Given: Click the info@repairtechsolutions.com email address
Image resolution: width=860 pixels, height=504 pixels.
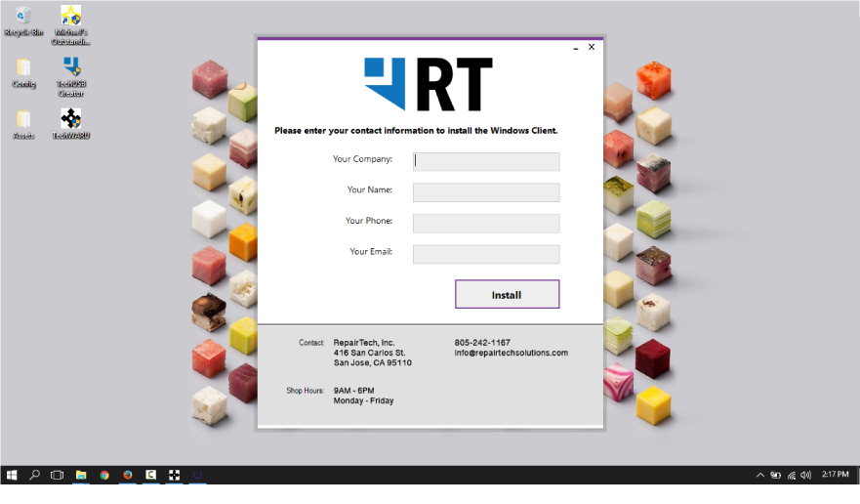Looking at the screenshot, I should [512, 353].
